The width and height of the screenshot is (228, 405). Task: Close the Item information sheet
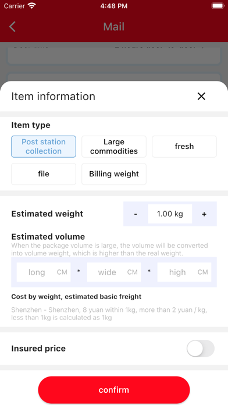(201, 97)
